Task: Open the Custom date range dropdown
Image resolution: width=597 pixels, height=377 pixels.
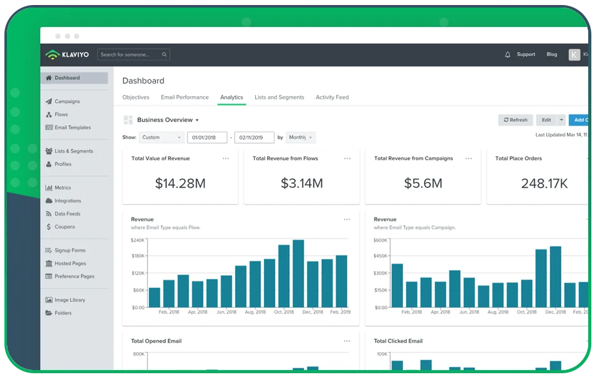Action: click(162, 138)
